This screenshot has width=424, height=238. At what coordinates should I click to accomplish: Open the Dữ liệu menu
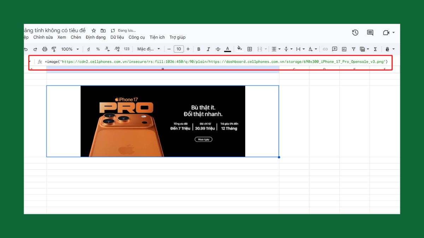tap(117, 37)
